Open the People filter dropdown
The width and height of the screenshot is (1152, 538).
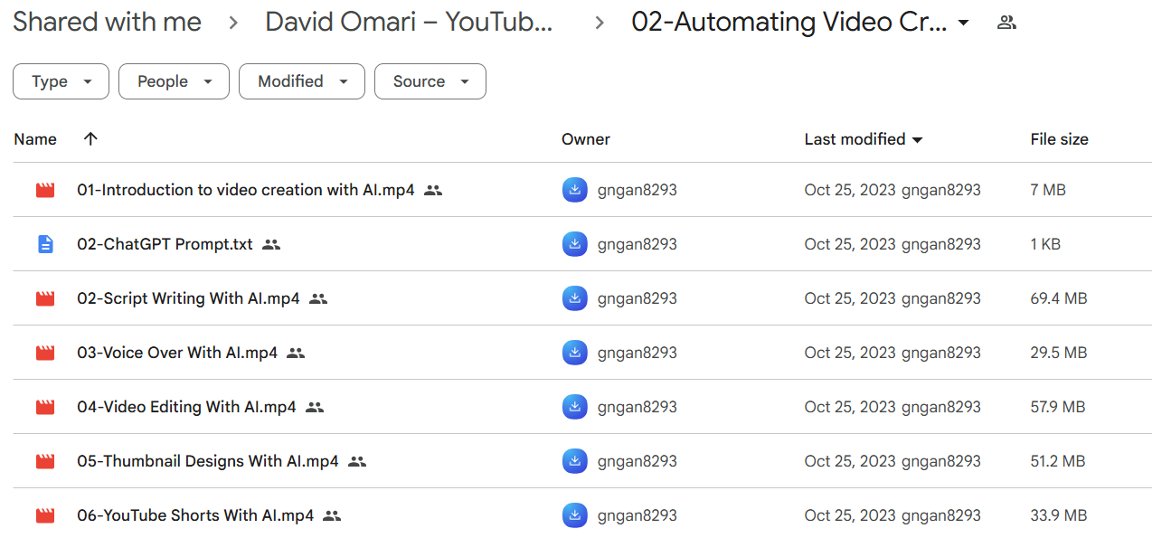click(174, 81)
